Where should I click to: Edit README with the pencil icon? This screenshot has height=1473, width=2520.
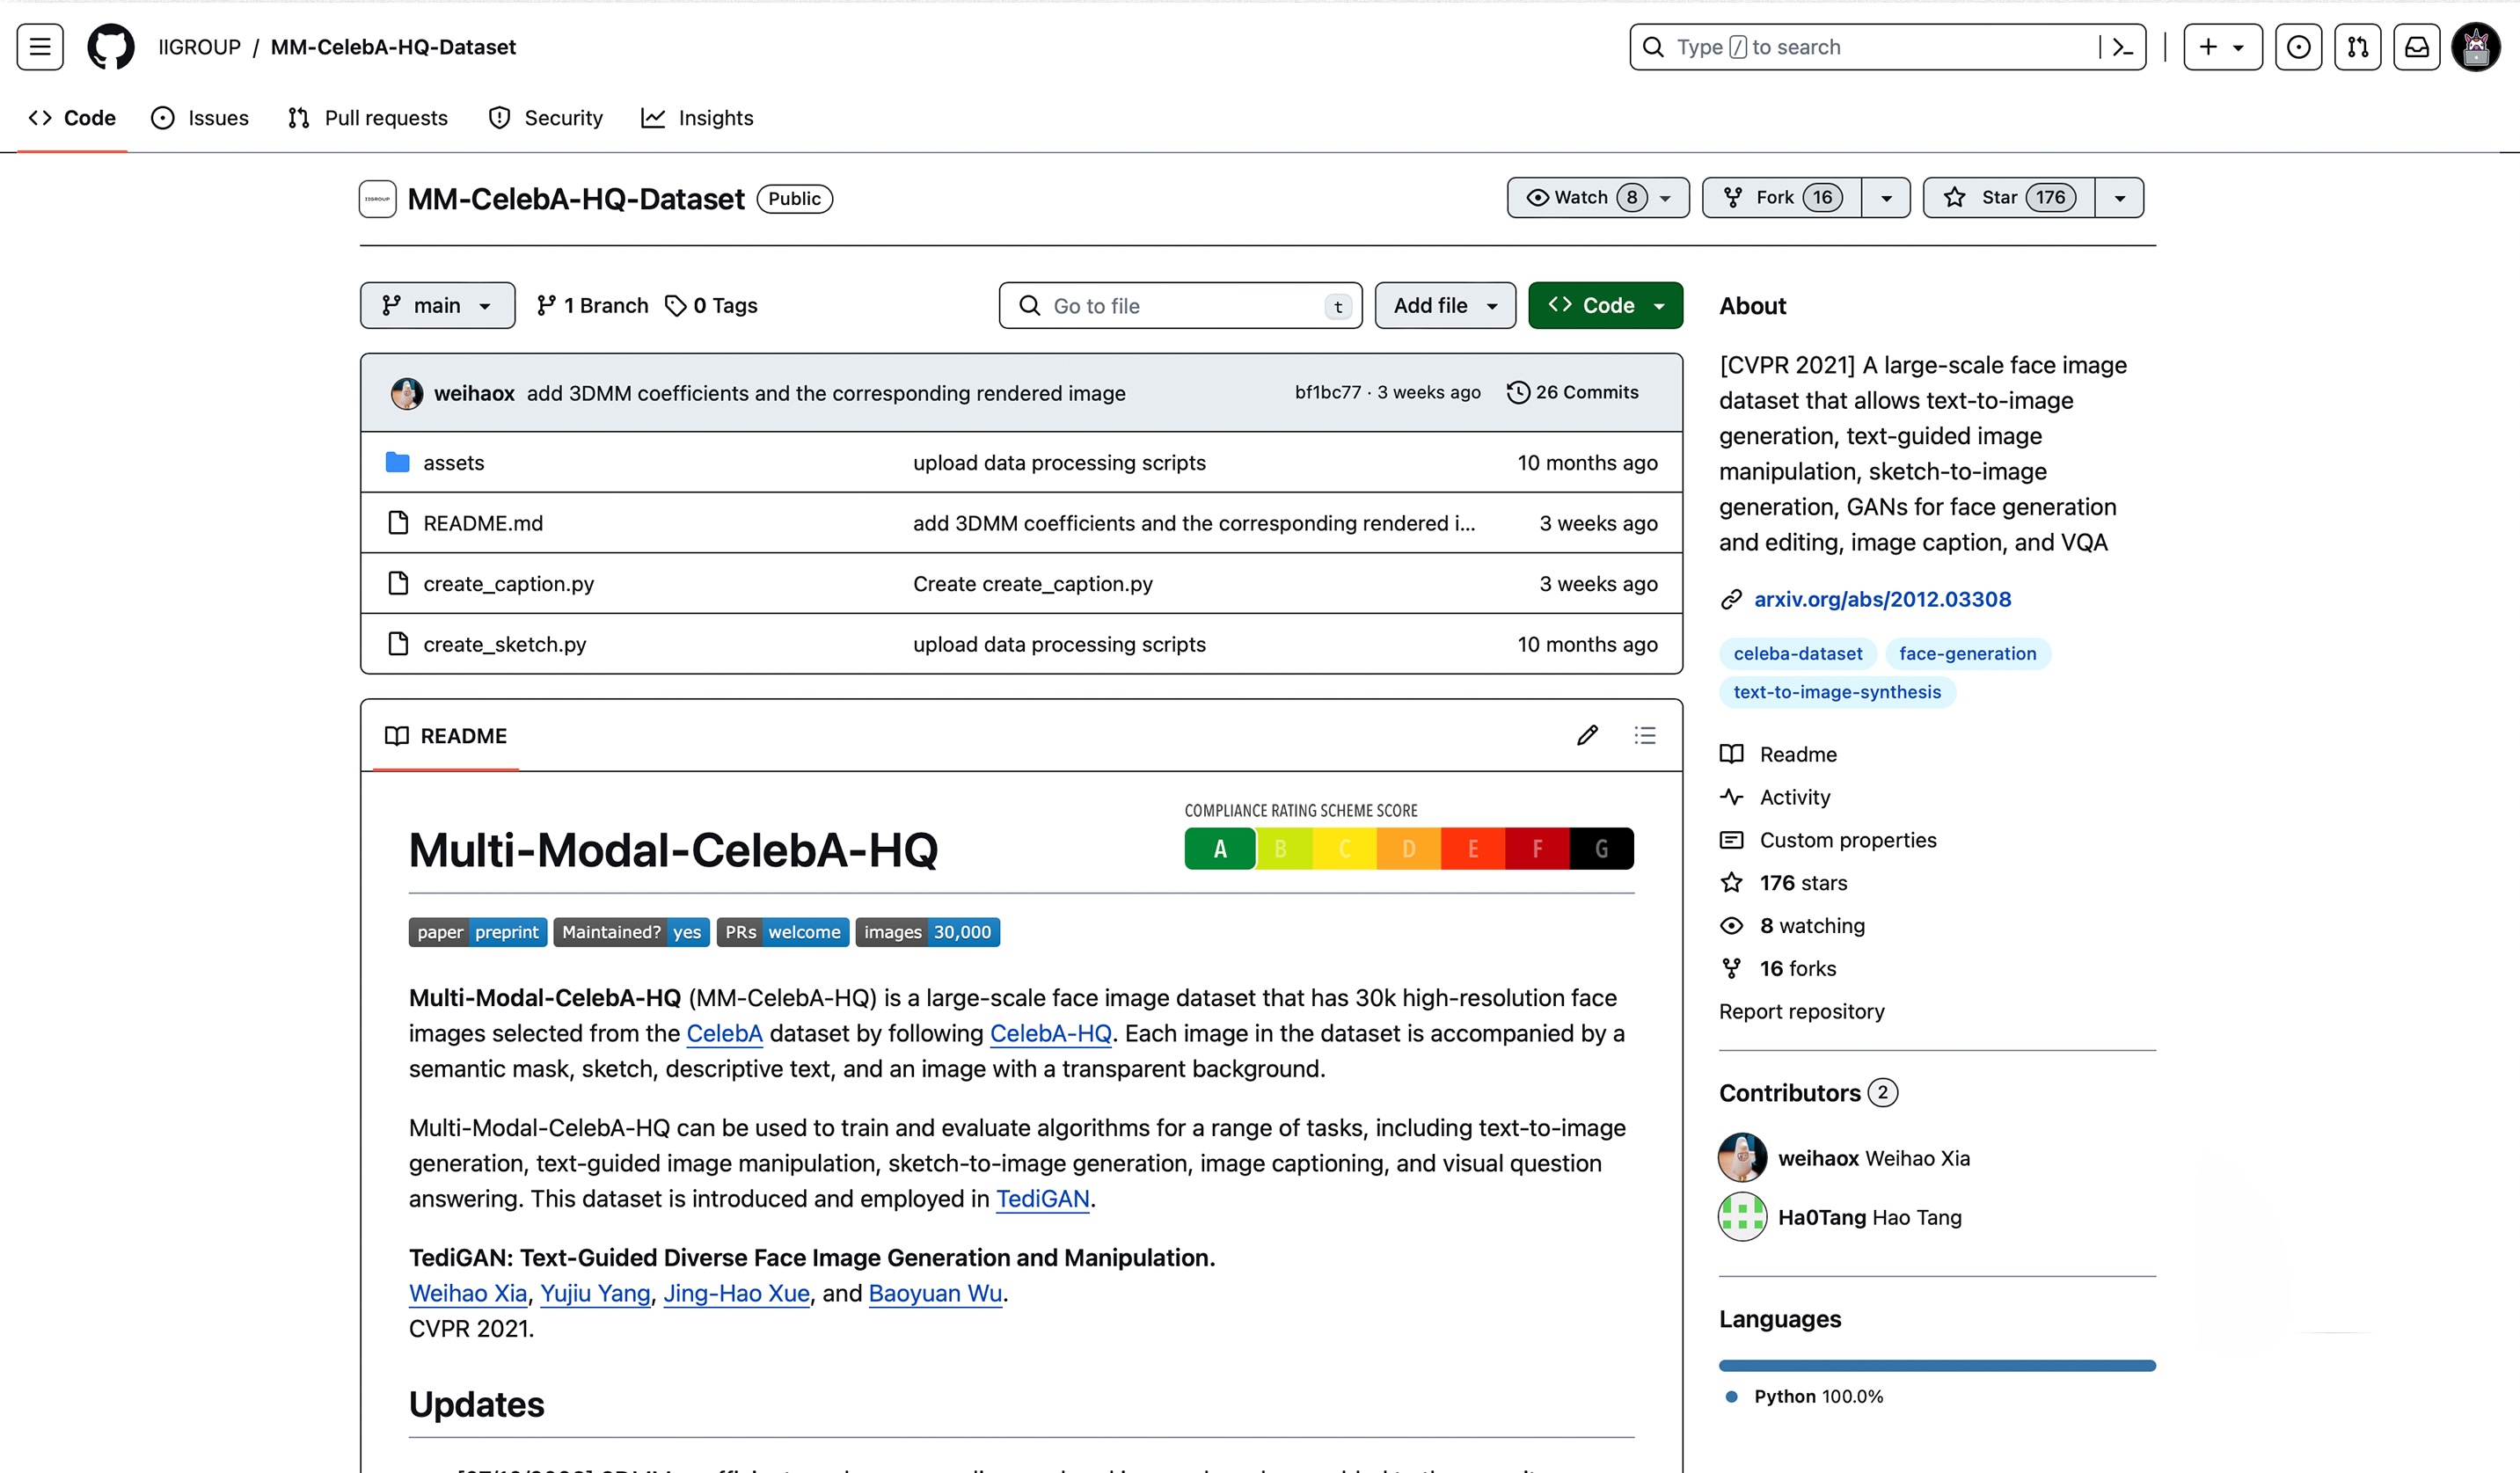click(x=1587, y=736)
